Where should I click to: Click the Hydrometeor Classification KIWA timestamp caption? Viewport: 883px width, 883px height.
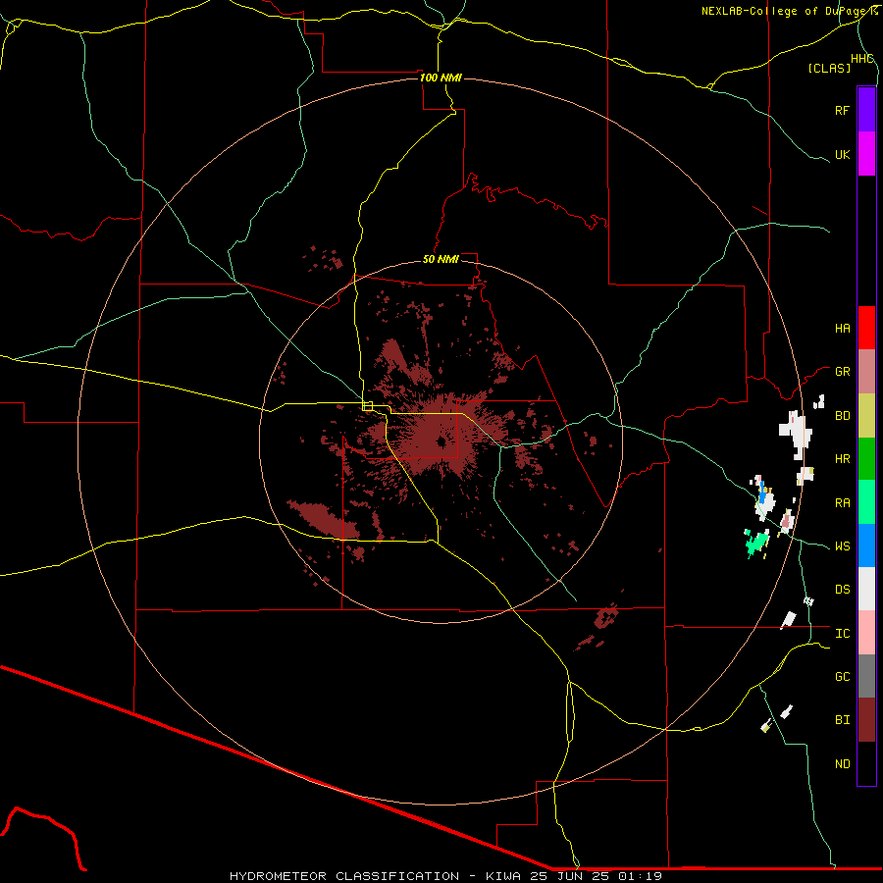tap(446, 876)
